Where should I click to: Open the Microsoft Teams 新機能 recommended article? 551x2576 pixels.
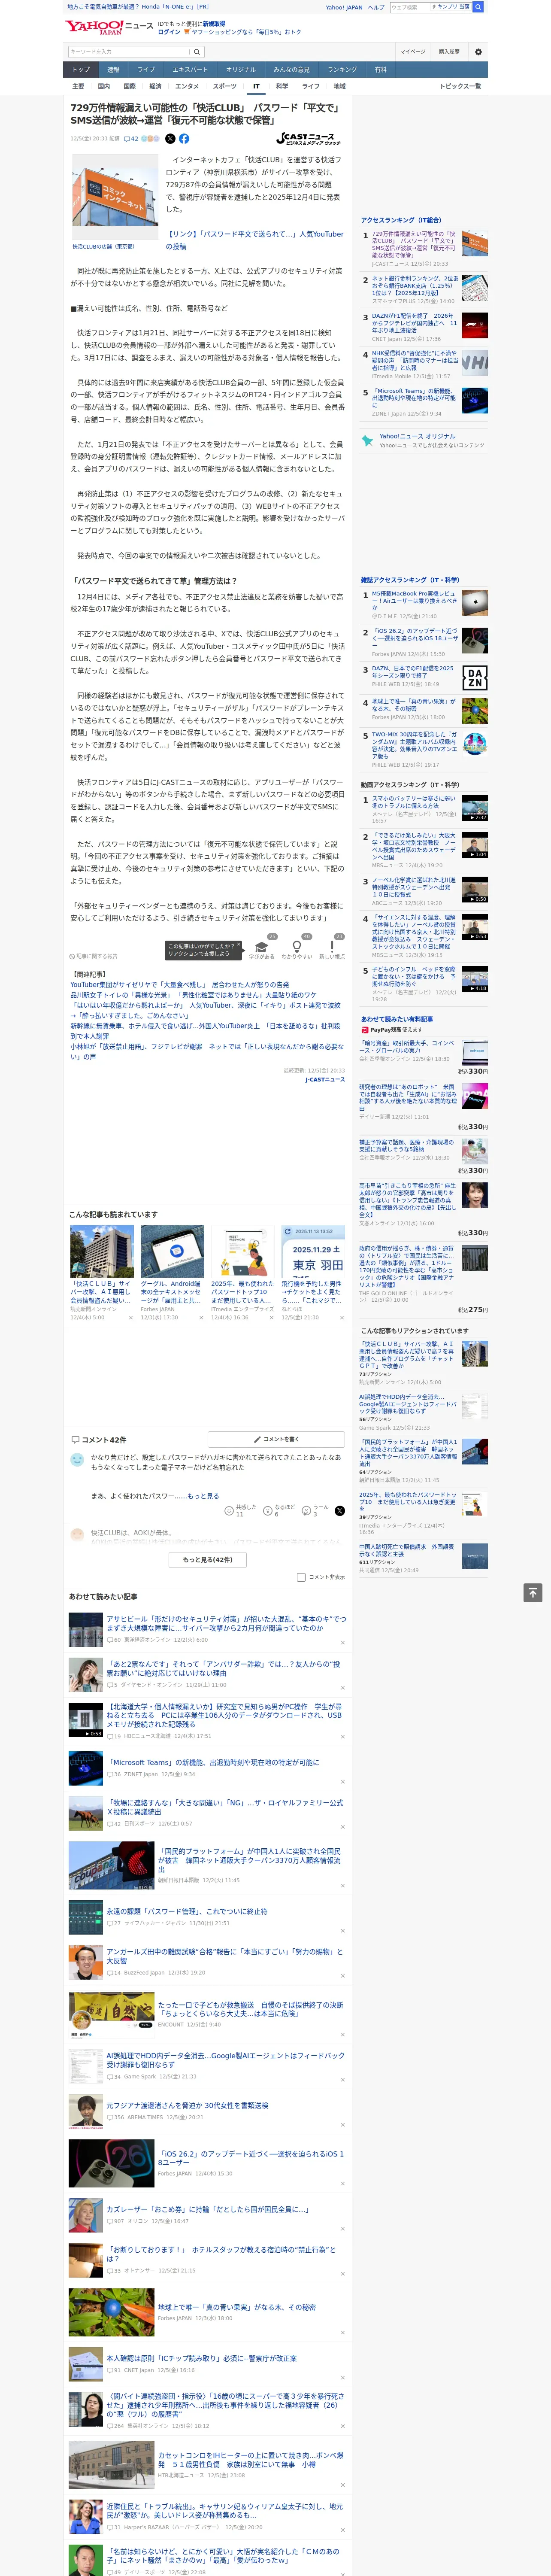click(213, 1762)
